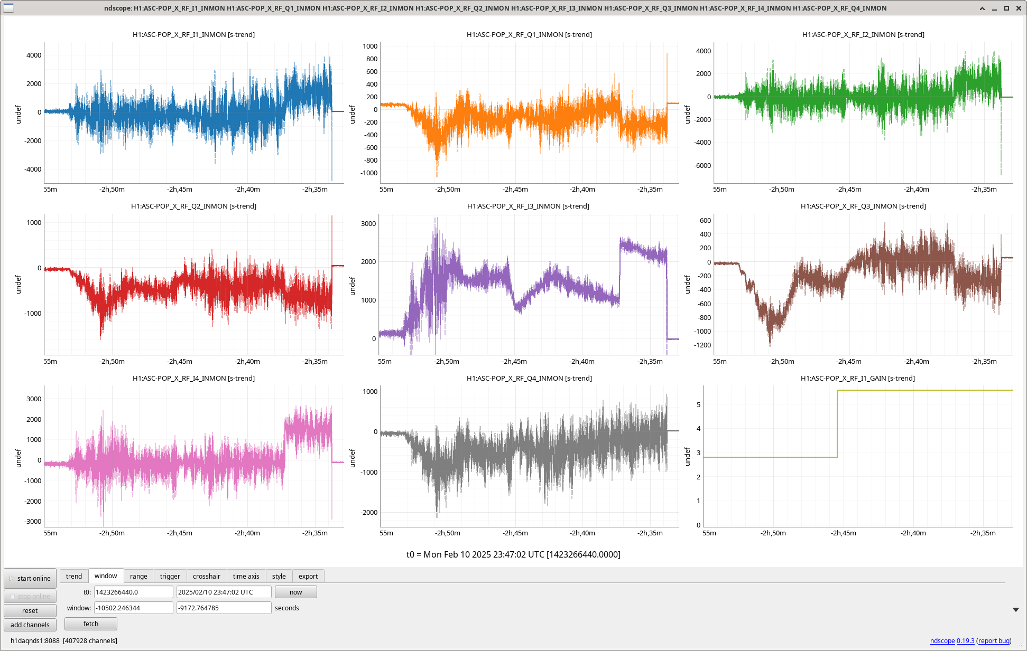Click the H1:ASC-POP_X_RF_Q1_INMON plot title

(x=529, y=34)
